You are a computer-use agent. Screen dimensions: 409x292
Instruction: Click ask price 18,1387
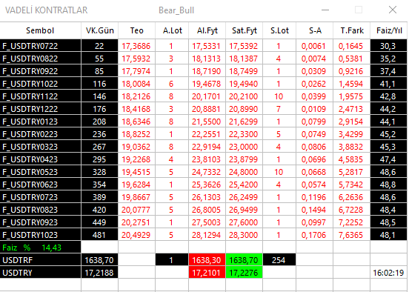click(244, 59)
